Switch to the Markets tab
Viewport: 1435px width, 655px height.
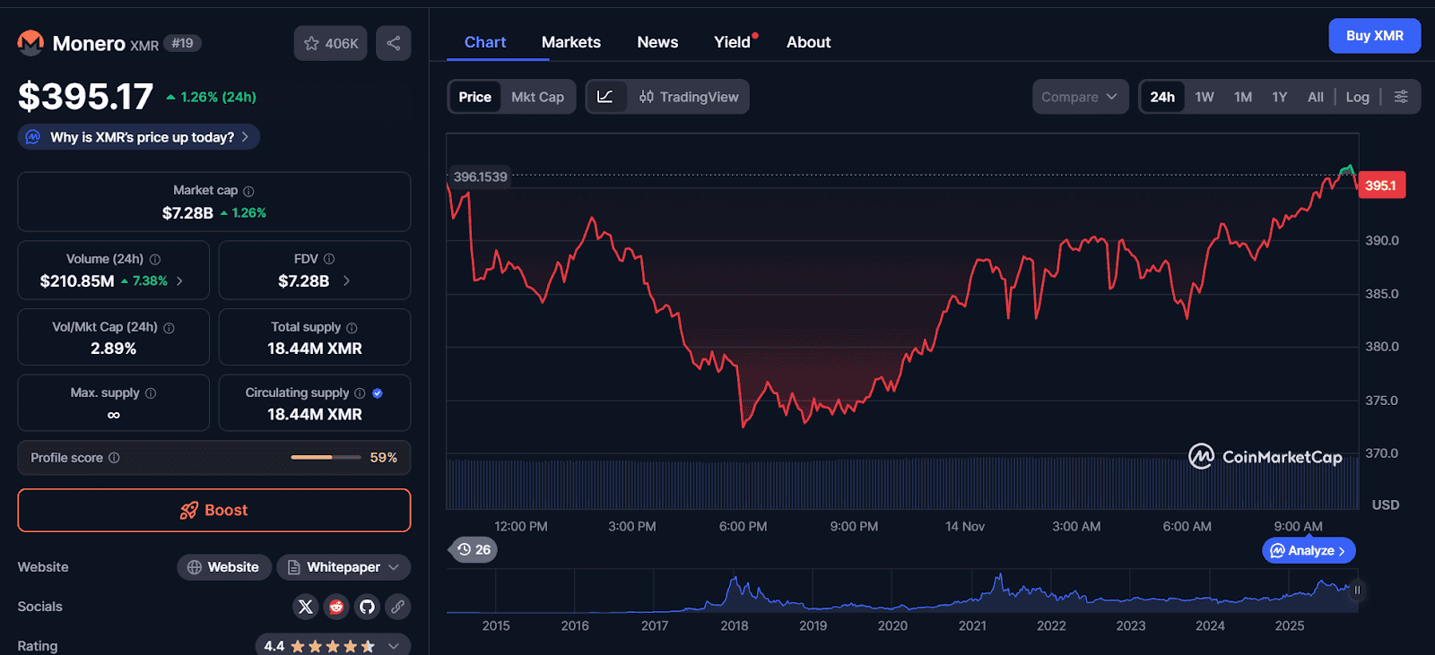click(x=570, y=42)
